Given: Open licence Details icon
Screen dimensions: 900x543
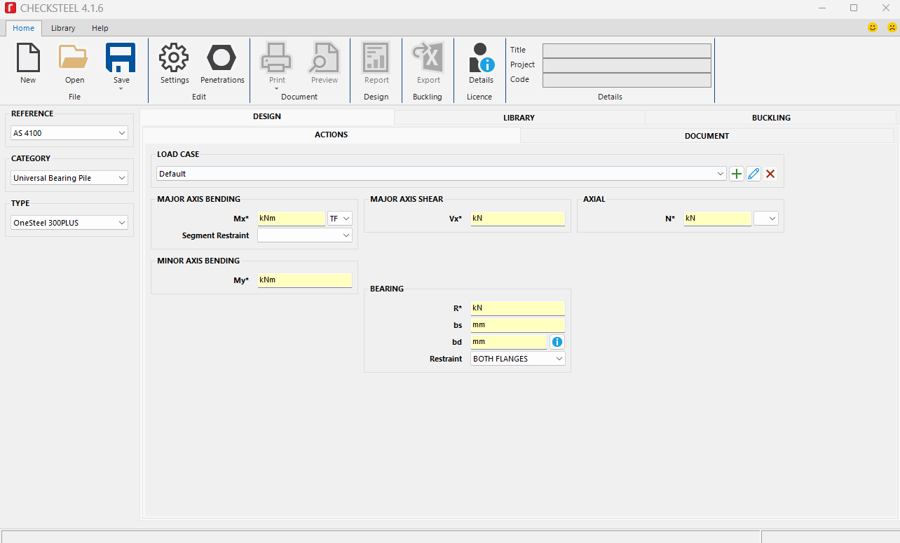Looking at the screenshot, I should 481,57.
